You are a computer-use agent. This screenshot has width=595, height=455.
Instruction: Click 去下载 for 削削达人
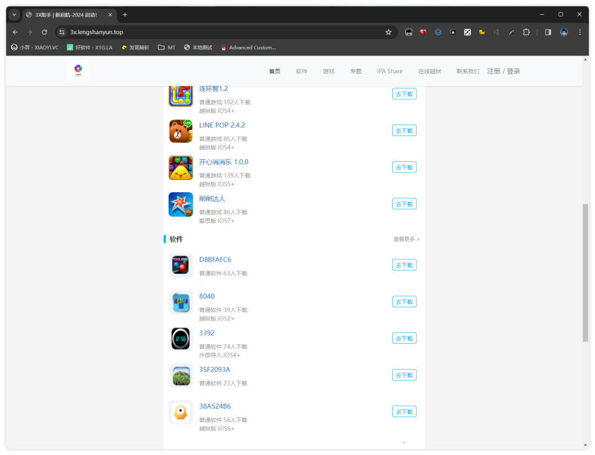(404, 204)
